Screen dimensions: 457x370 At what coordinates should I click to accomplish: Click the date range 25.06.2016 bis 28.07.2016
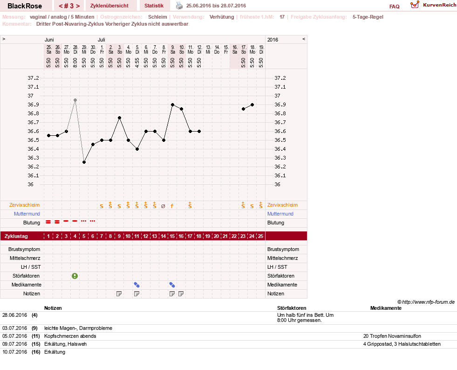pos(216,6)
